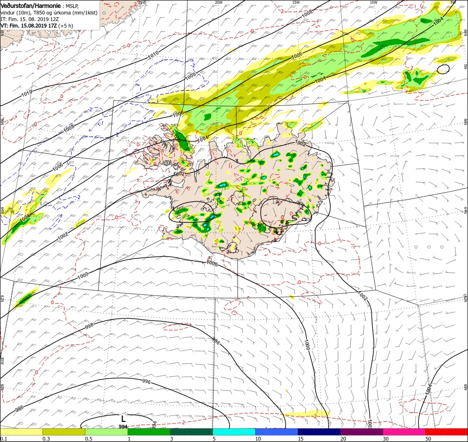Choose the navy 15–20 legend swatch
Image resolution: width=468 pixels, height=442 pixels.
(x=319, y=432)
